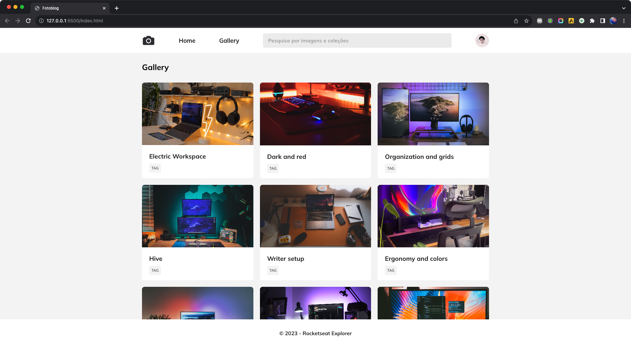Open a new browser tab

[117, 8]
